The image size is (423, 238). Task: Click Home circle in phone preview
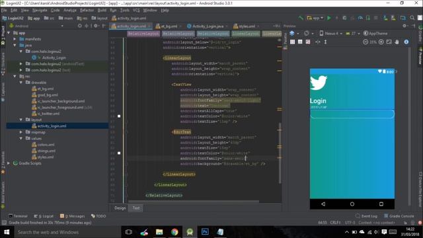pyautogui.click(x=352, y=204)
